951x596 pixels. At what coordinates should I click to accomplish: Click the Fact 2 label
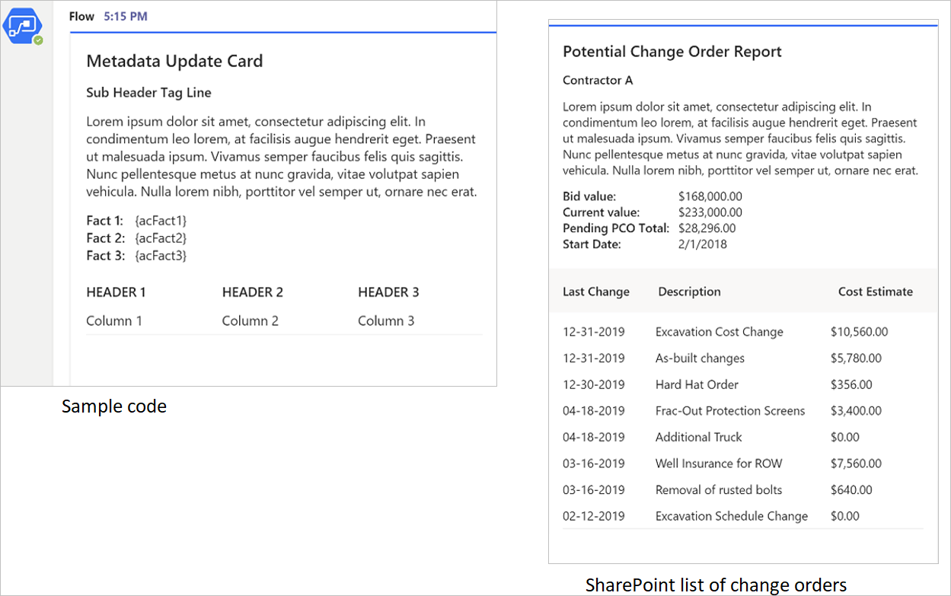(x=105, y=238)
